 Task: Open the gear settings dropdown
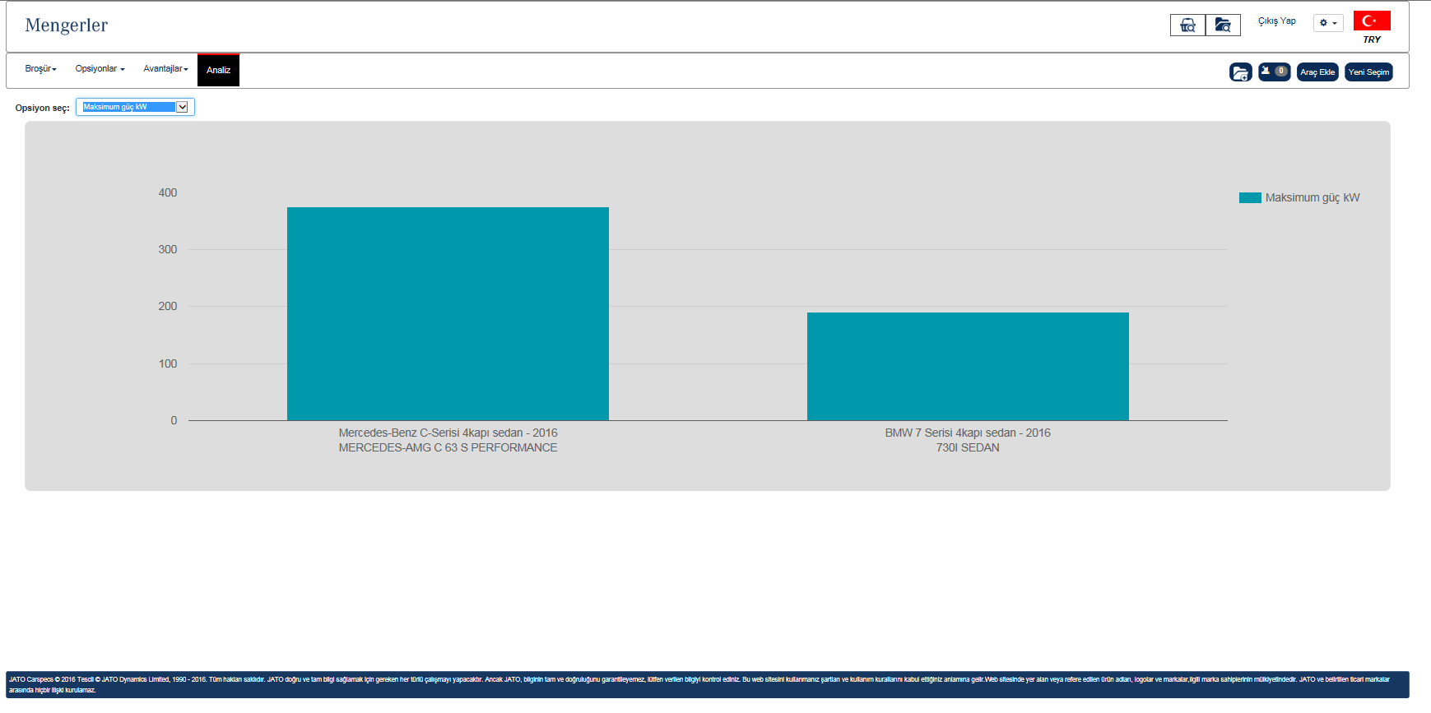pyautogui.click(x=1328, y=23)
